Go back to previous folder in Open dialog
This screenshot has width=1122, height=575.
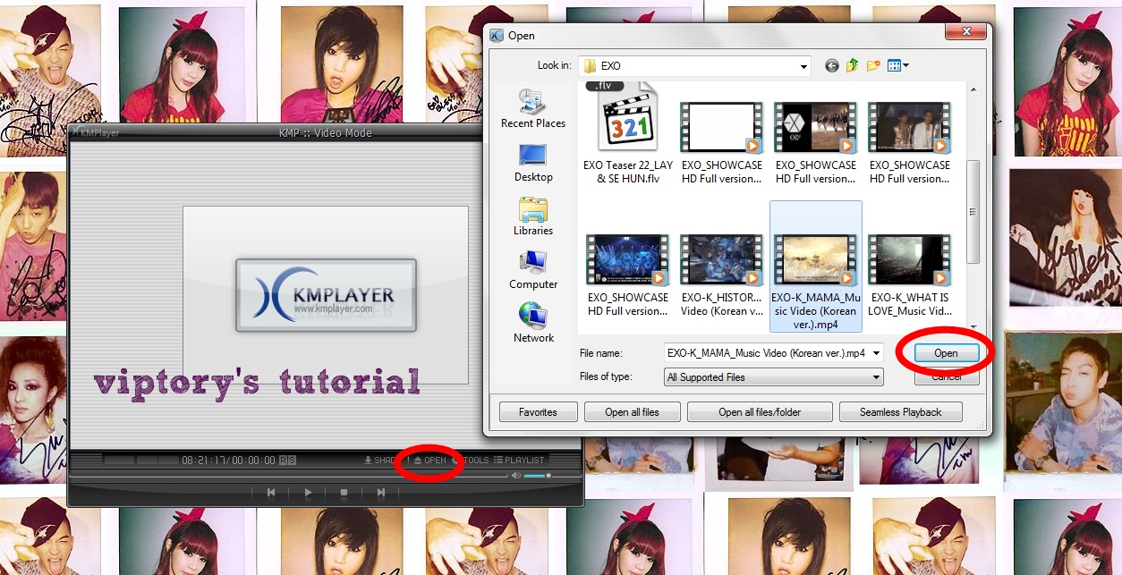click(x=832, y=65)
